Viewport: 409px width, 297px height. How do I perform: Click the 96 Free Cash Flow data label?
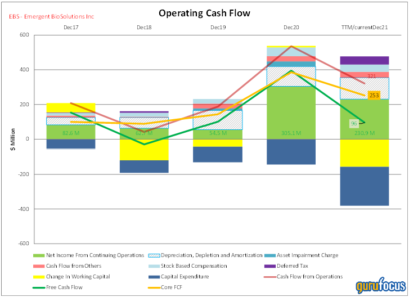pos(354,124)
